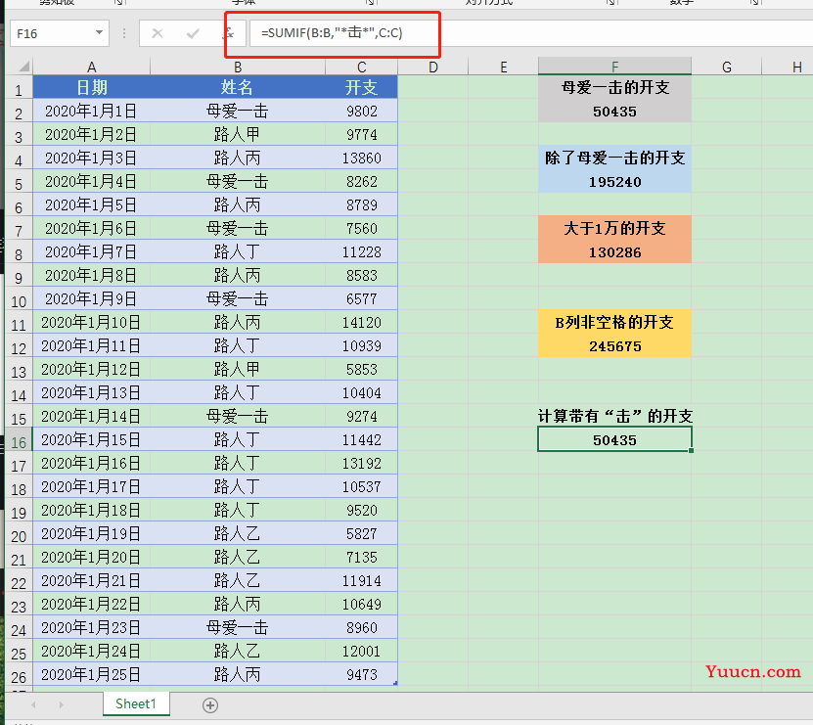Add a new sheet with plus icon
The image size is (813, 725).
210,705
